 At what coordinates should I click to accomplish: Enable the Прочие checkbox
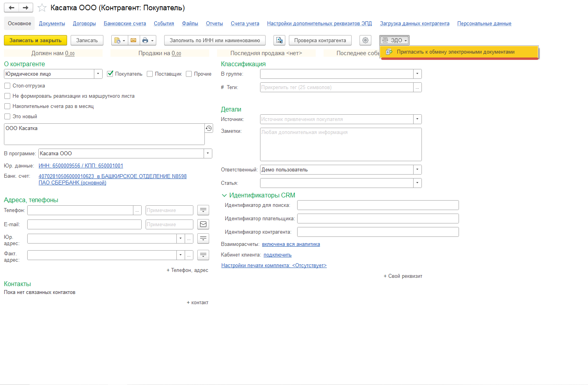click(x=189, y=74)
